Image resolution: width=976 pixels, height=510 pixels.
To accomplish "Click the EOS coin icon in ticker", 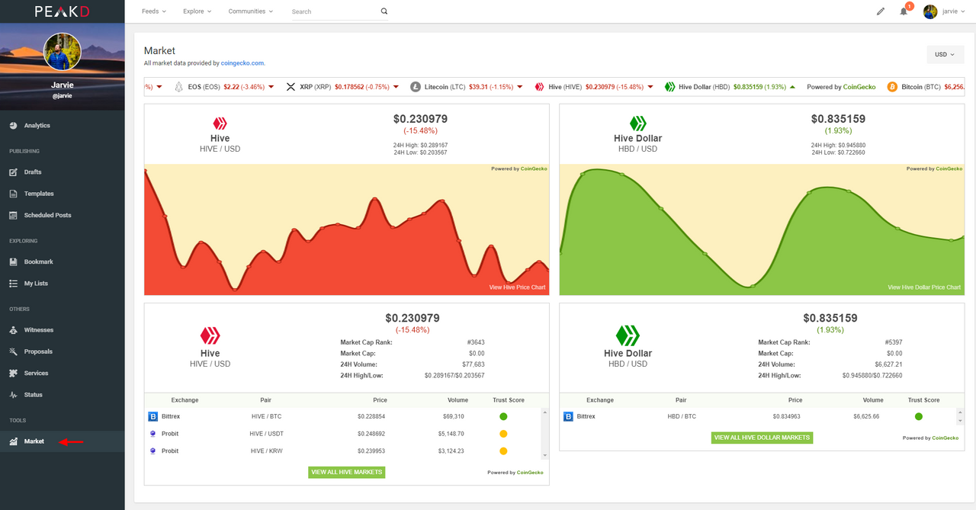I will (x=179, y=87).
